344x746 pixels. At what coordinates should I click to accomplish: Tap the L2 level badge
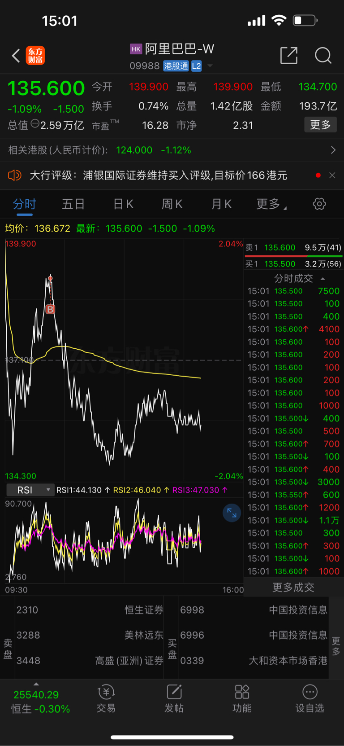pos(197,66)
